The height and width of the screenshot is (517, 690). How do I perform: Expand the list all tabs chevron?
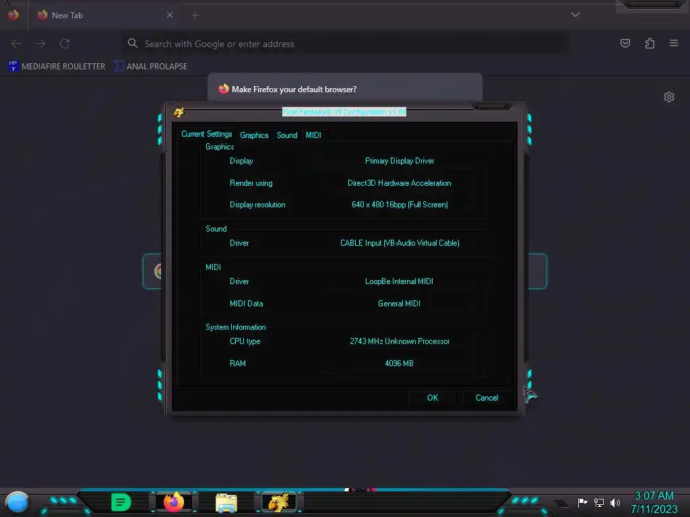coord(575,15)
